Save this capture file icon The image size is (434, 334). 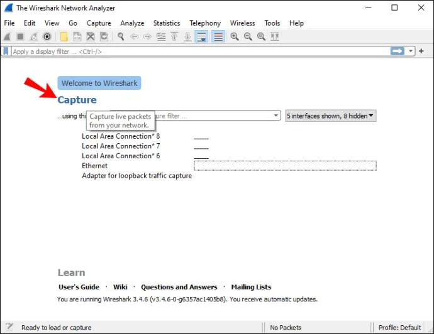77,36
